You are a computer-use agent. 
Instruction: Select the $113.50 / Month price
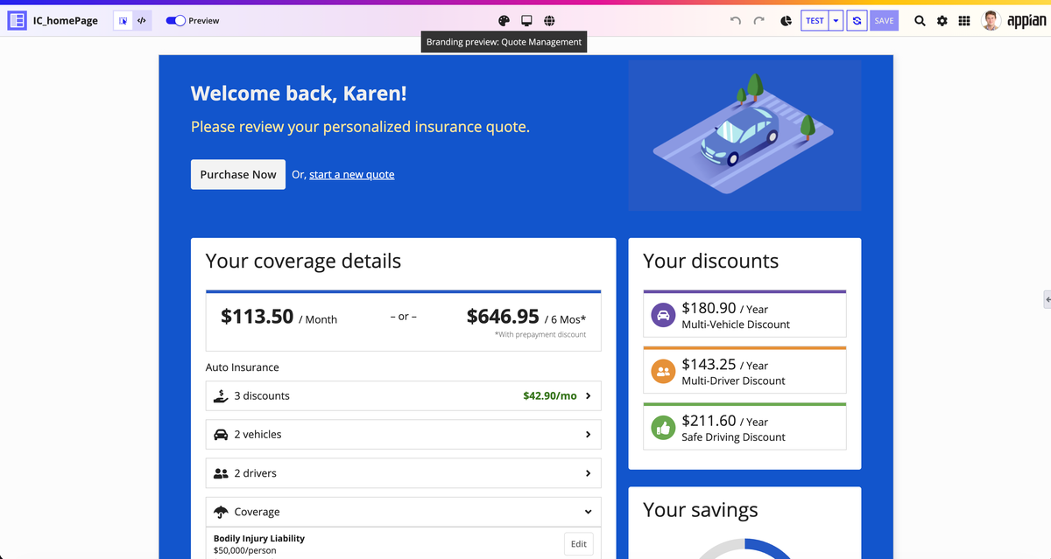[x=279, y=317]
